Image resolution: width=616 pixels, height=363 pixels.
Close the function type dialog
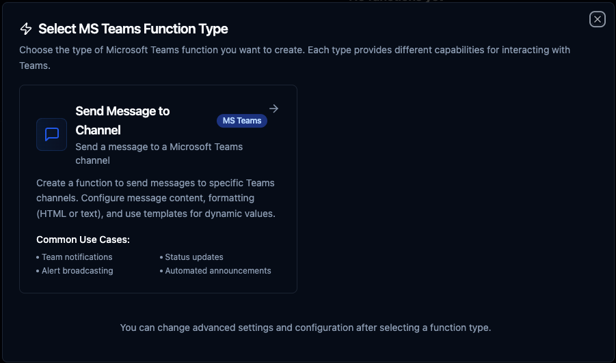(598, 19)
